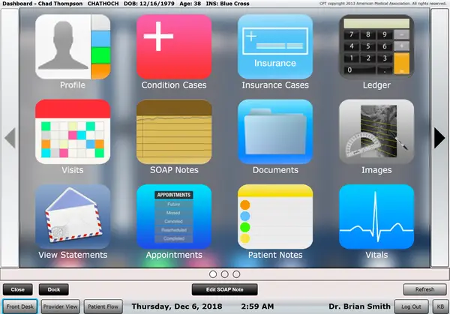Select the third page indicator dot
This screenshot has width=450, height=314.
[x=237, y=275]
